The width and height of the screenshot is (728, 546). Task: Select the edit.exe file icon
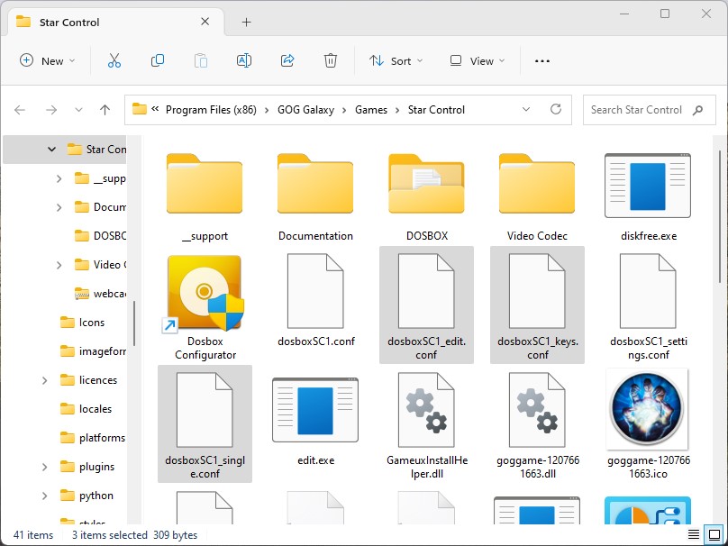point(315,410)
